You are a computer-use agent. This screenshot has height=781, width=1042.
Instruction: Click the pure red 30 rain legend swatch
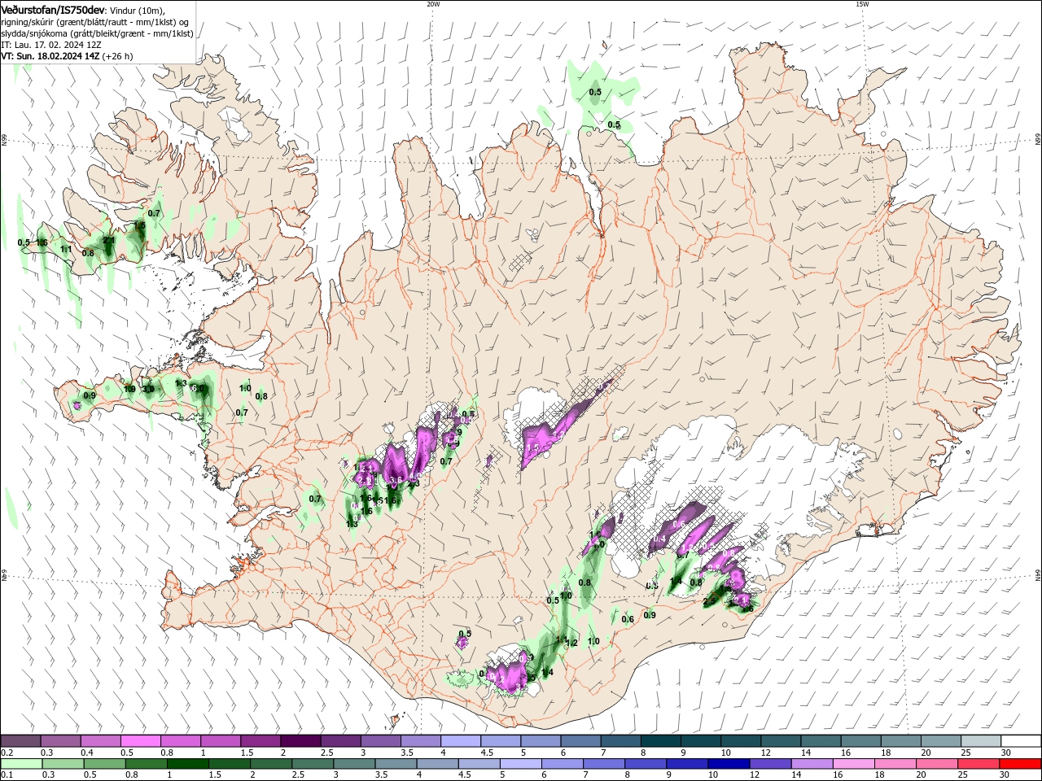point(1021,764)
